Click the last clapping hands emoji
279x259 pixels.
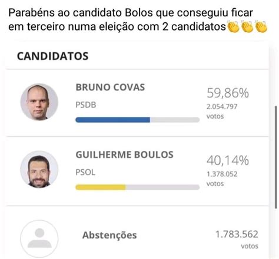point(261,26)
